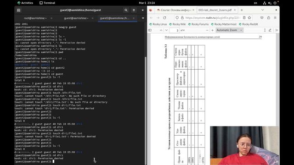This screenshot has width=294, height=165.
Task: Toggle reader view icon in address bar
Action: (244, 17)
